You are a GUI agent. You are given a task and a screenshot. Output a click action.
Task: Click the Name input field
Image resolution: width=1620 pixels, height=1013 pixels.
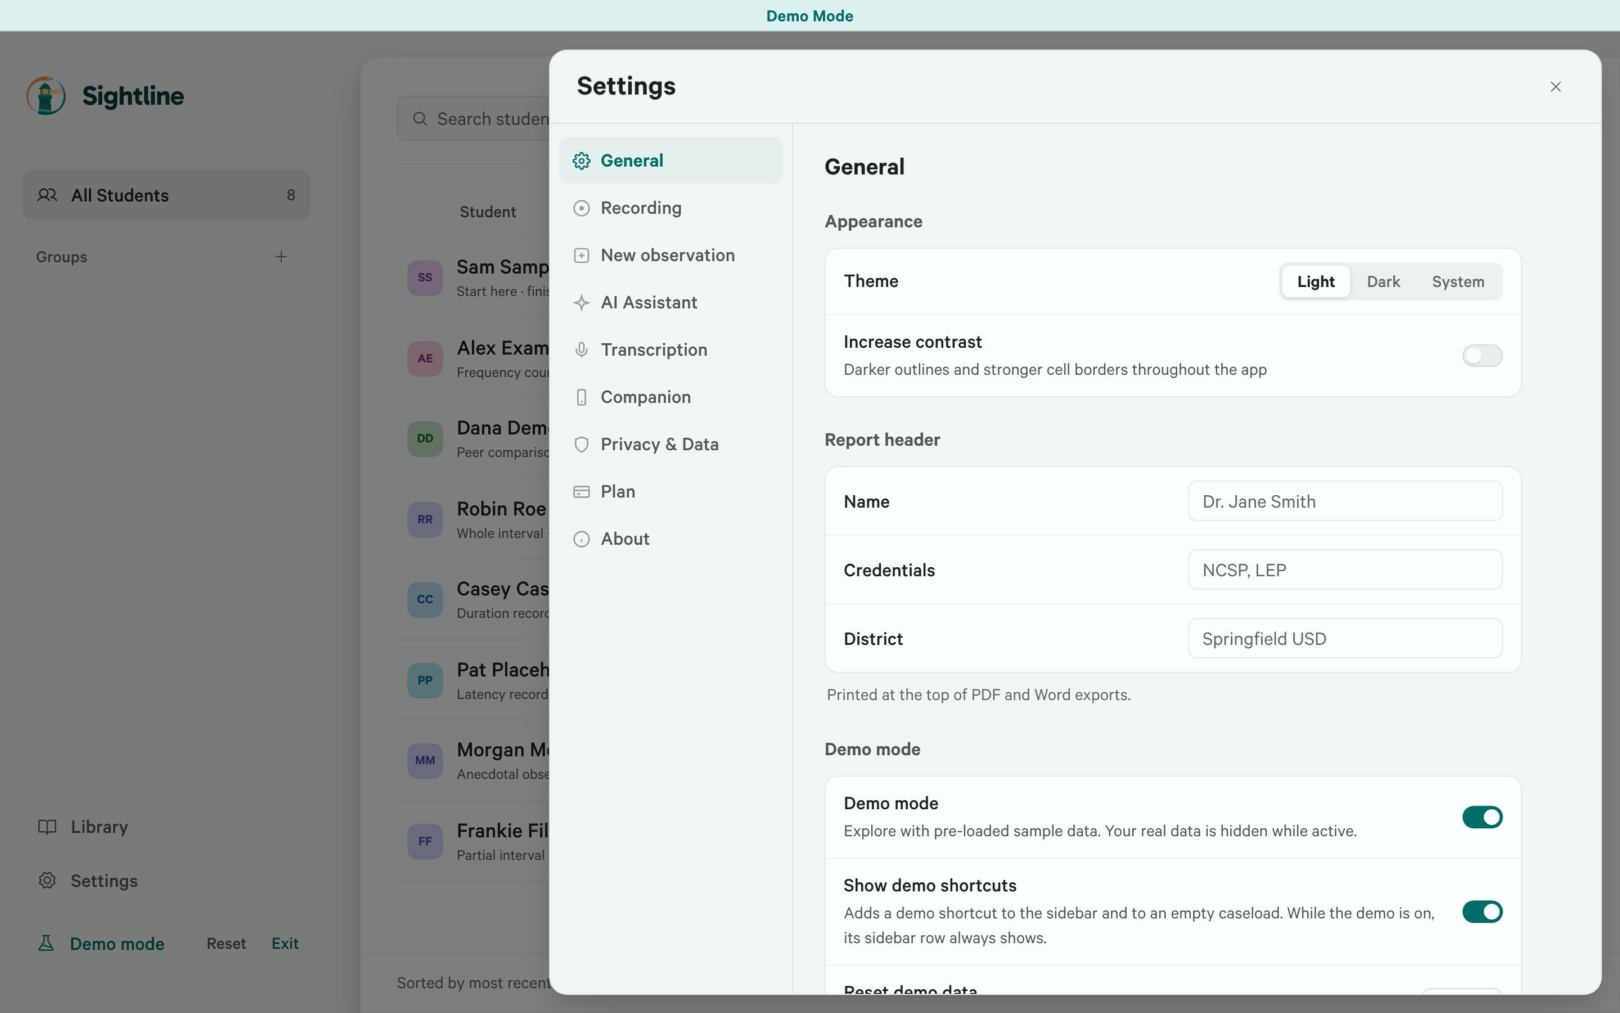pyautogui.click(x=1345, y=501)
